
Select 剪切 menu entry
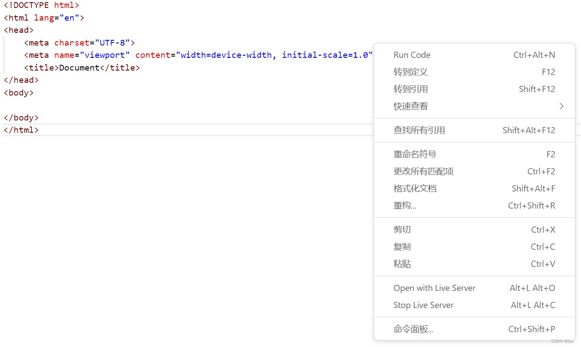tap(474, 230)
